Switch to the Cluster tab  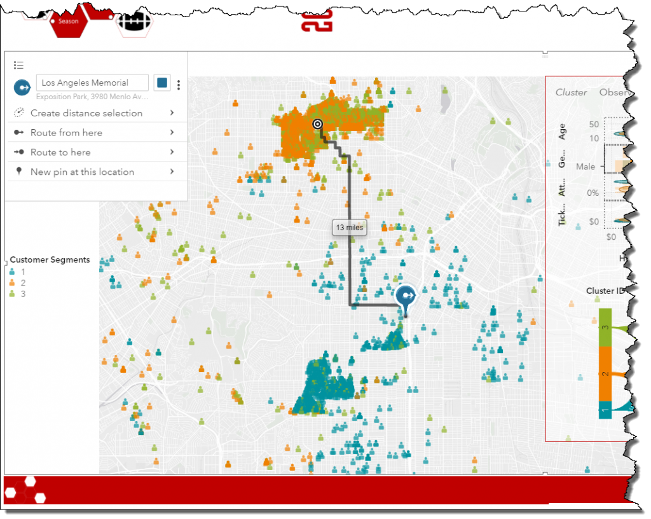point(571,92)
